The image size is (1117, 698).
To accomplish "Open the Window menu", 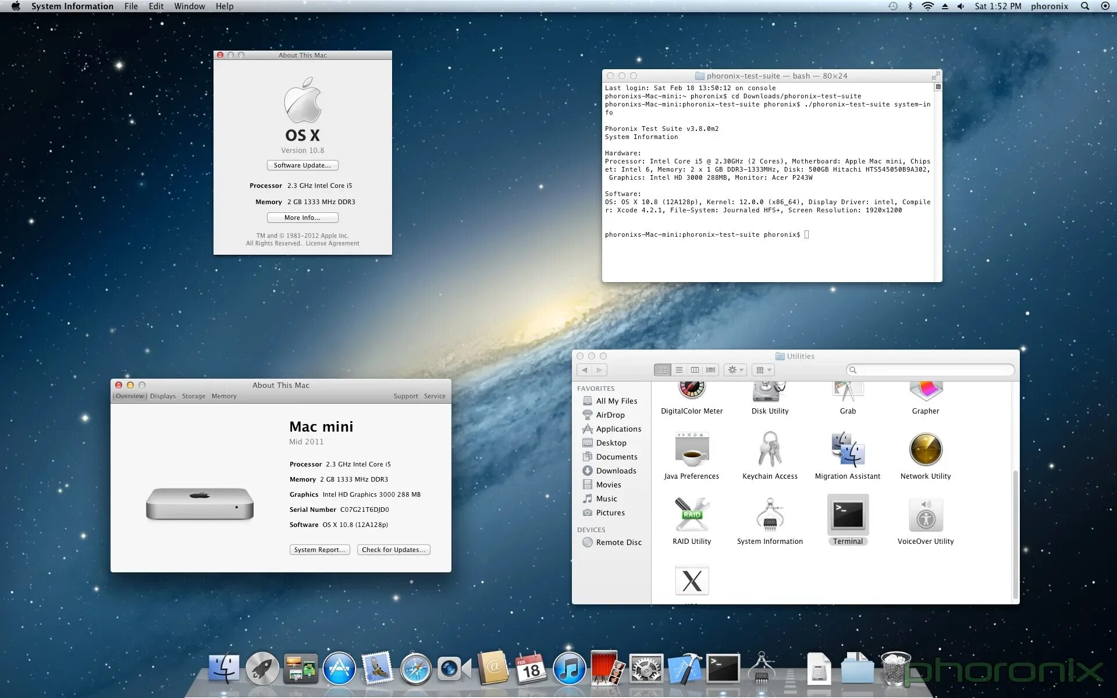I will point(190,6).
